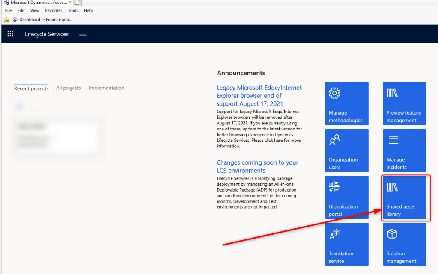Open the Manage incidents tile
Image resolution: width=438 pixels, height=274 pixels.
coord(404,150)
